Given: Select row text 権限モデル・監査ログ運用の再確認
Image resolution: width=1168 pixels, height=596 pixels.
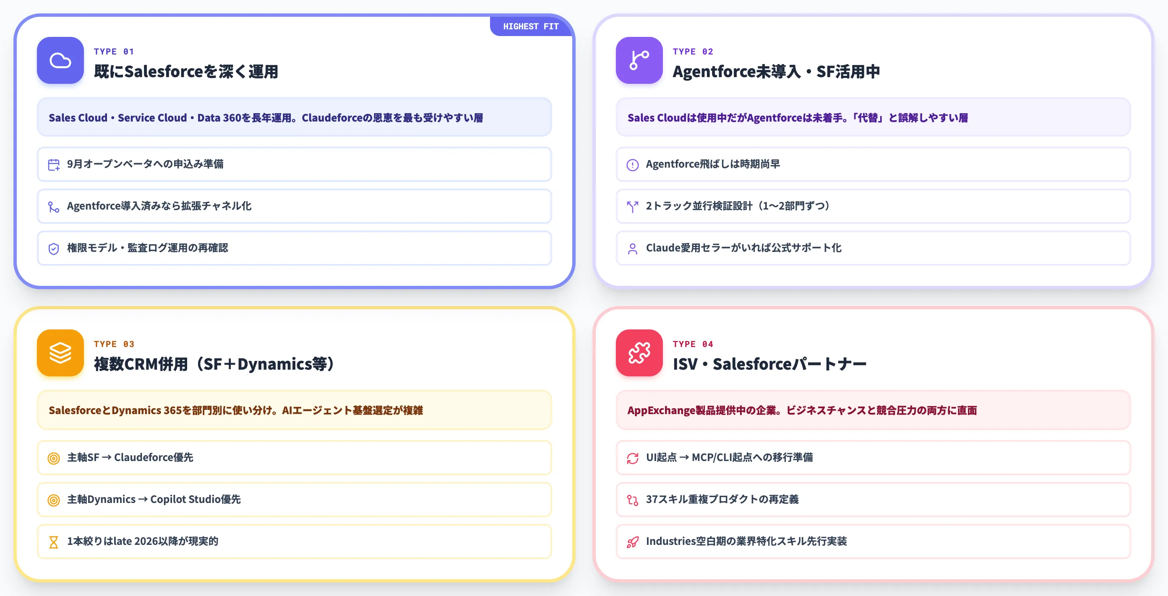Looking at the screenshot, I should pyautogui.click(x=147, y=248).
